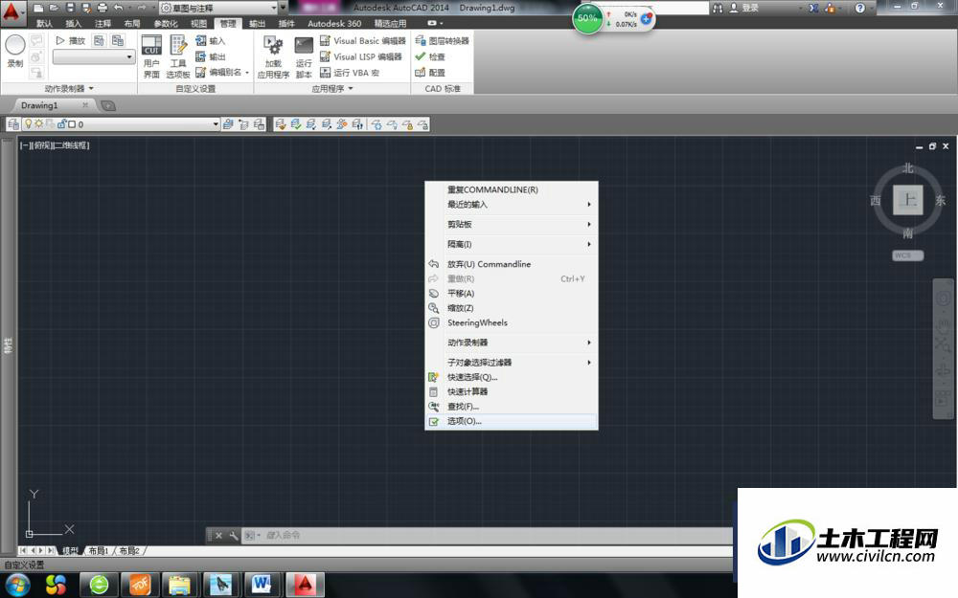Expand the Applications (应用程序) panel
The image size is (958, 598).
[332, 88]
